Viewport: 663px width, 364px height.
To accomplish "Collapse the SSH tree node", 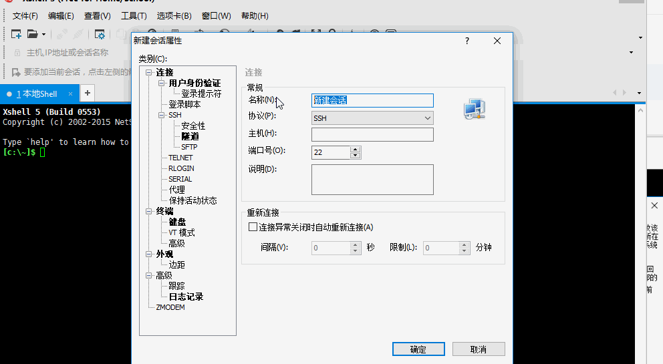I will coord(162,115).
